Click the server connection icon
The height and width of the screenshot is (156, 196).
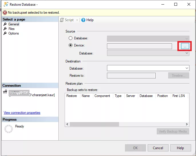[5, 92]
